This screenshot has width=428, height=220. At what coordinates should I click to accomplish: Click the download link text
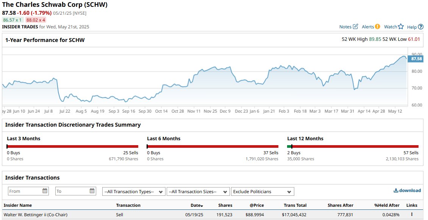(x=410, y=190)
